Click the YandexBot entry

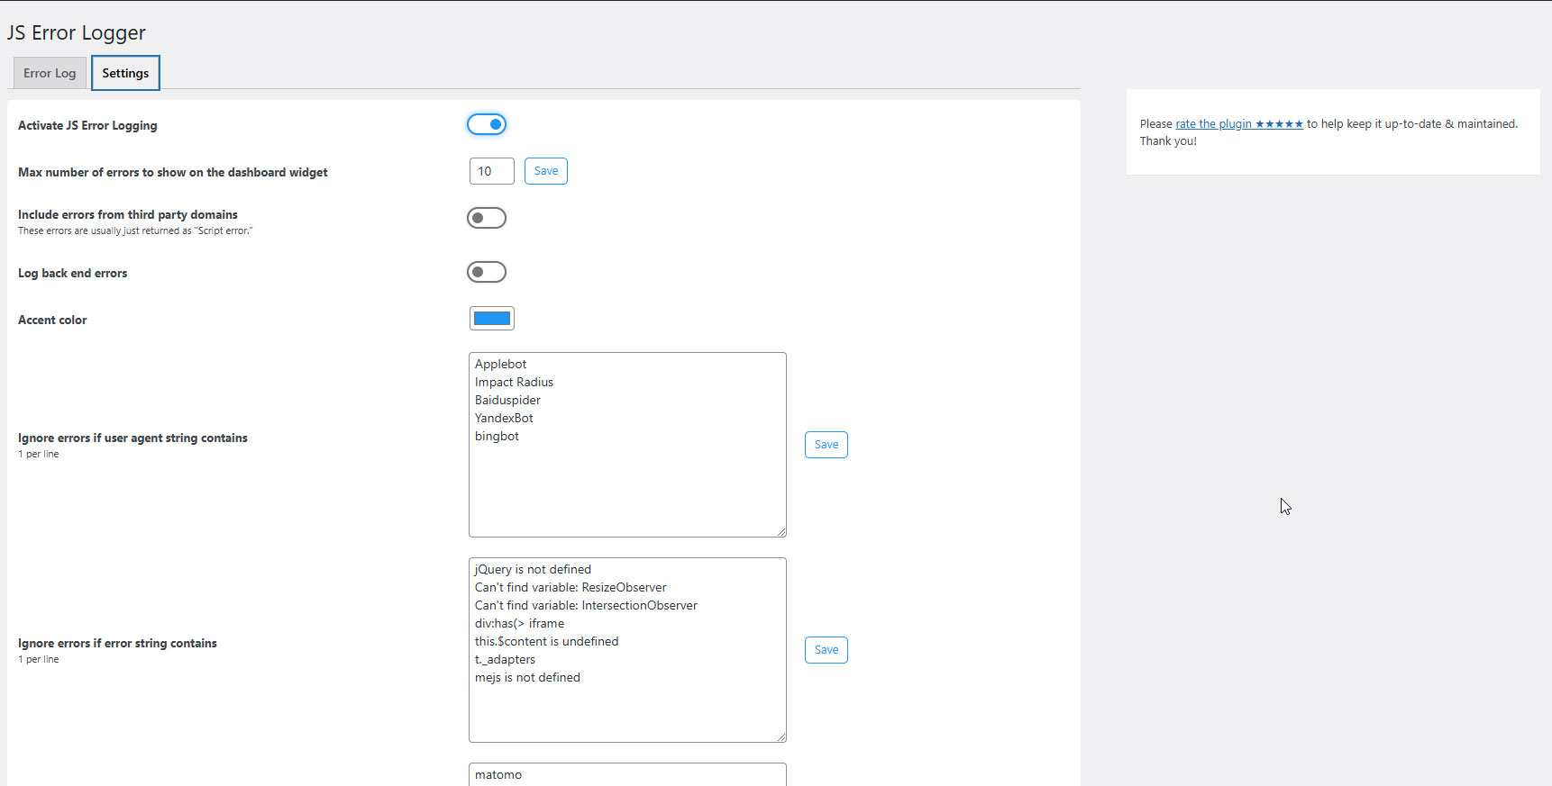(x=505, y=419)
